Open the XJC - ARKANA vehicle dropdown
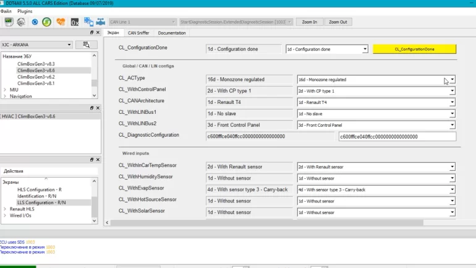This screenshot has height=268, width=476. [36, 45]
